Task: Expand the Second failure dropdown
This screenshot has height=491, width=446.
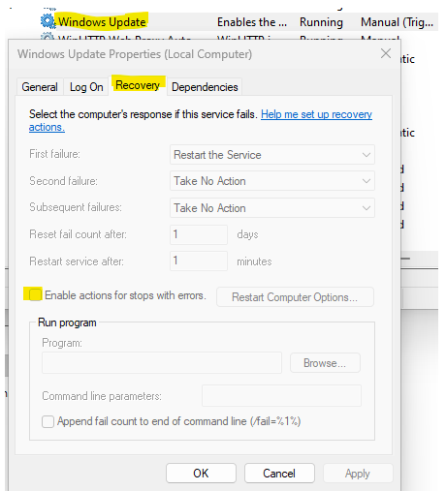Action: pos(272,181)
